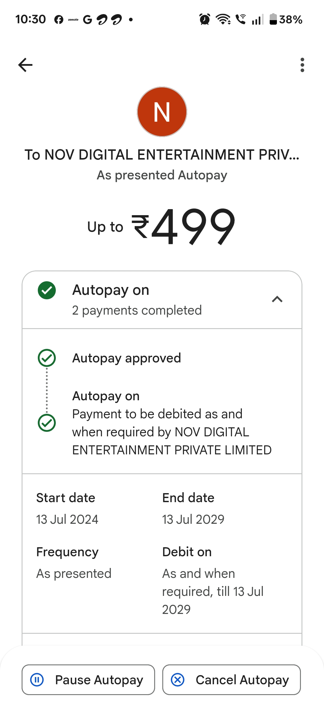Viewport: 324px width, 714px height.
Task: Tap the Google G notification icon
Action: pyautogui.click(x=87, y=20)
